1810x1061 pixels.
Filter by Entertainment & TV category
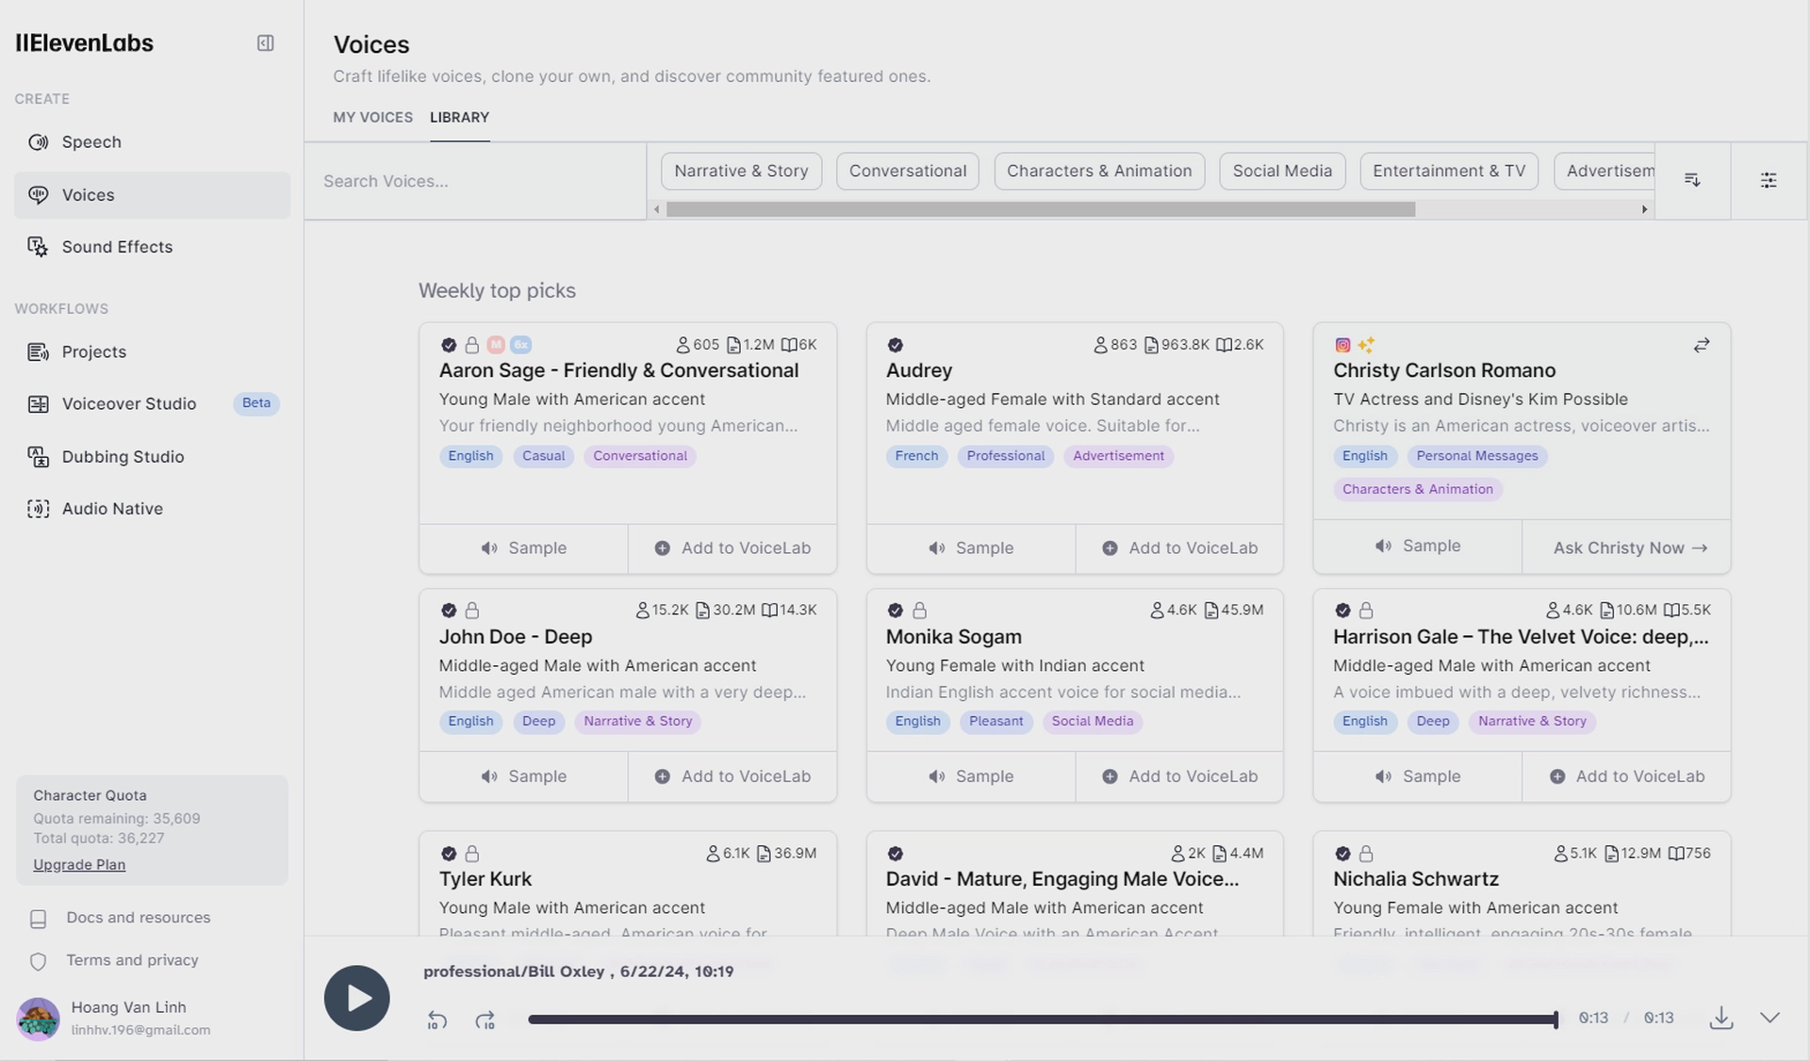(x=1449, y=171)
